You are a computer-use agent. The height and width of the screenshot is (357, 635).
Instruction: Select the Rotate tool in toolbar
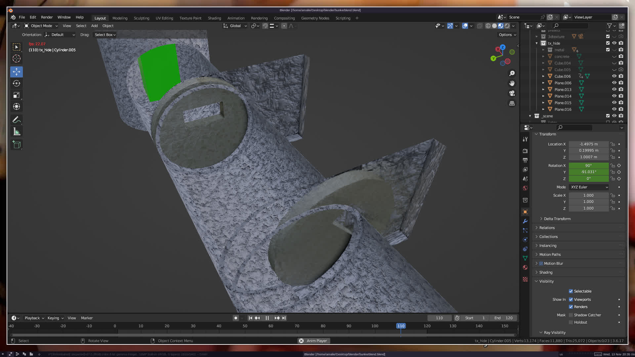tap(17, 83)
